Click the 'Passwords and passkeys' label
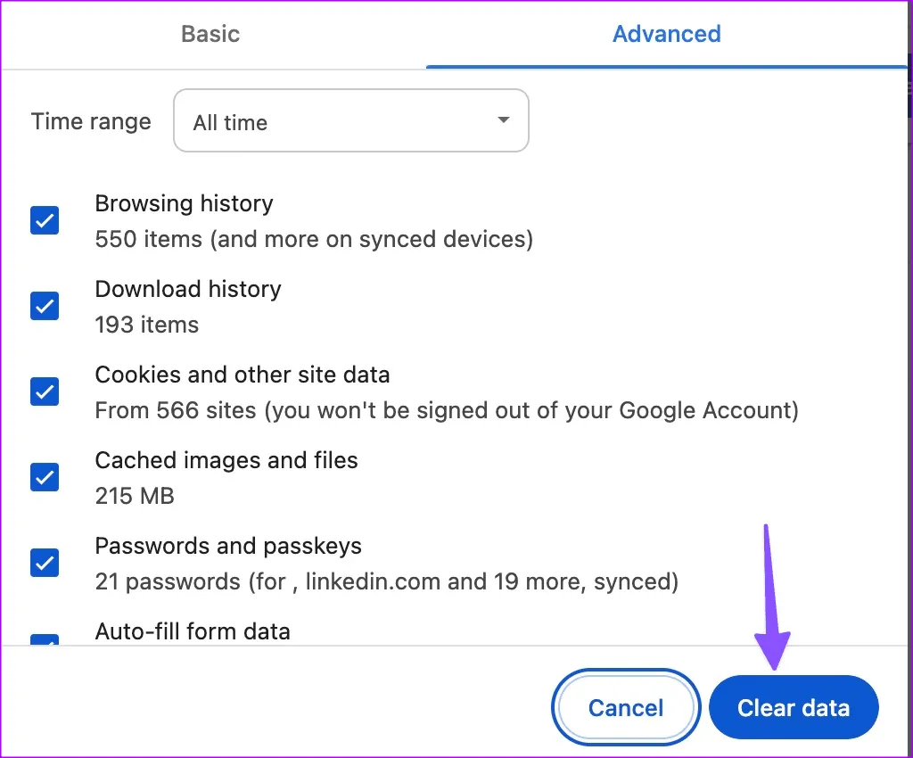Screen dimensions: 913x758 [x=228, y=546]
